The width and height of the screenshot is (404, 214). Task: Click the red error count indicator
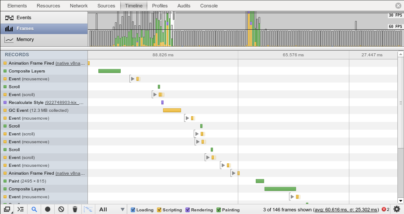click(386, 209)
